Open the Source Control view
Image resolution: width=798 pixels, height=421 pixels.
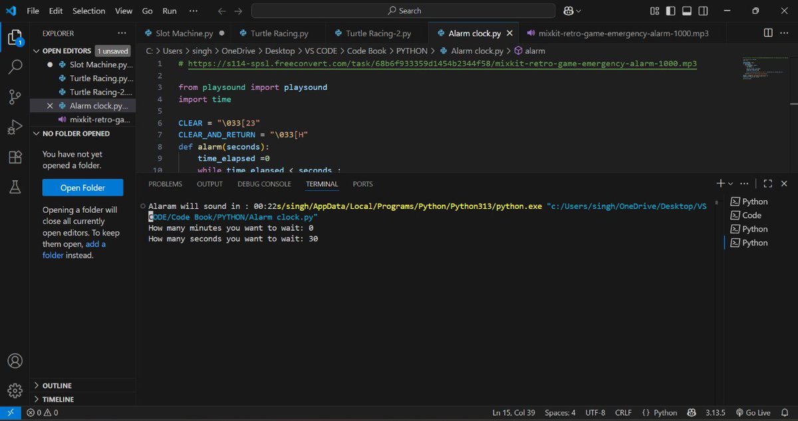point(15,97)
